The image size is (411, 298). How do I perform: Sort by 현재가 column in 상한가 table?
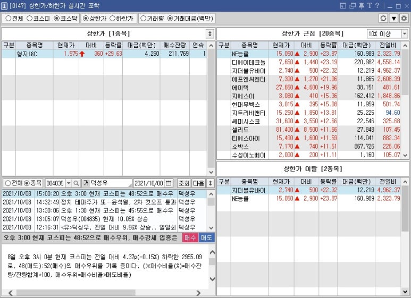[66, 45]
